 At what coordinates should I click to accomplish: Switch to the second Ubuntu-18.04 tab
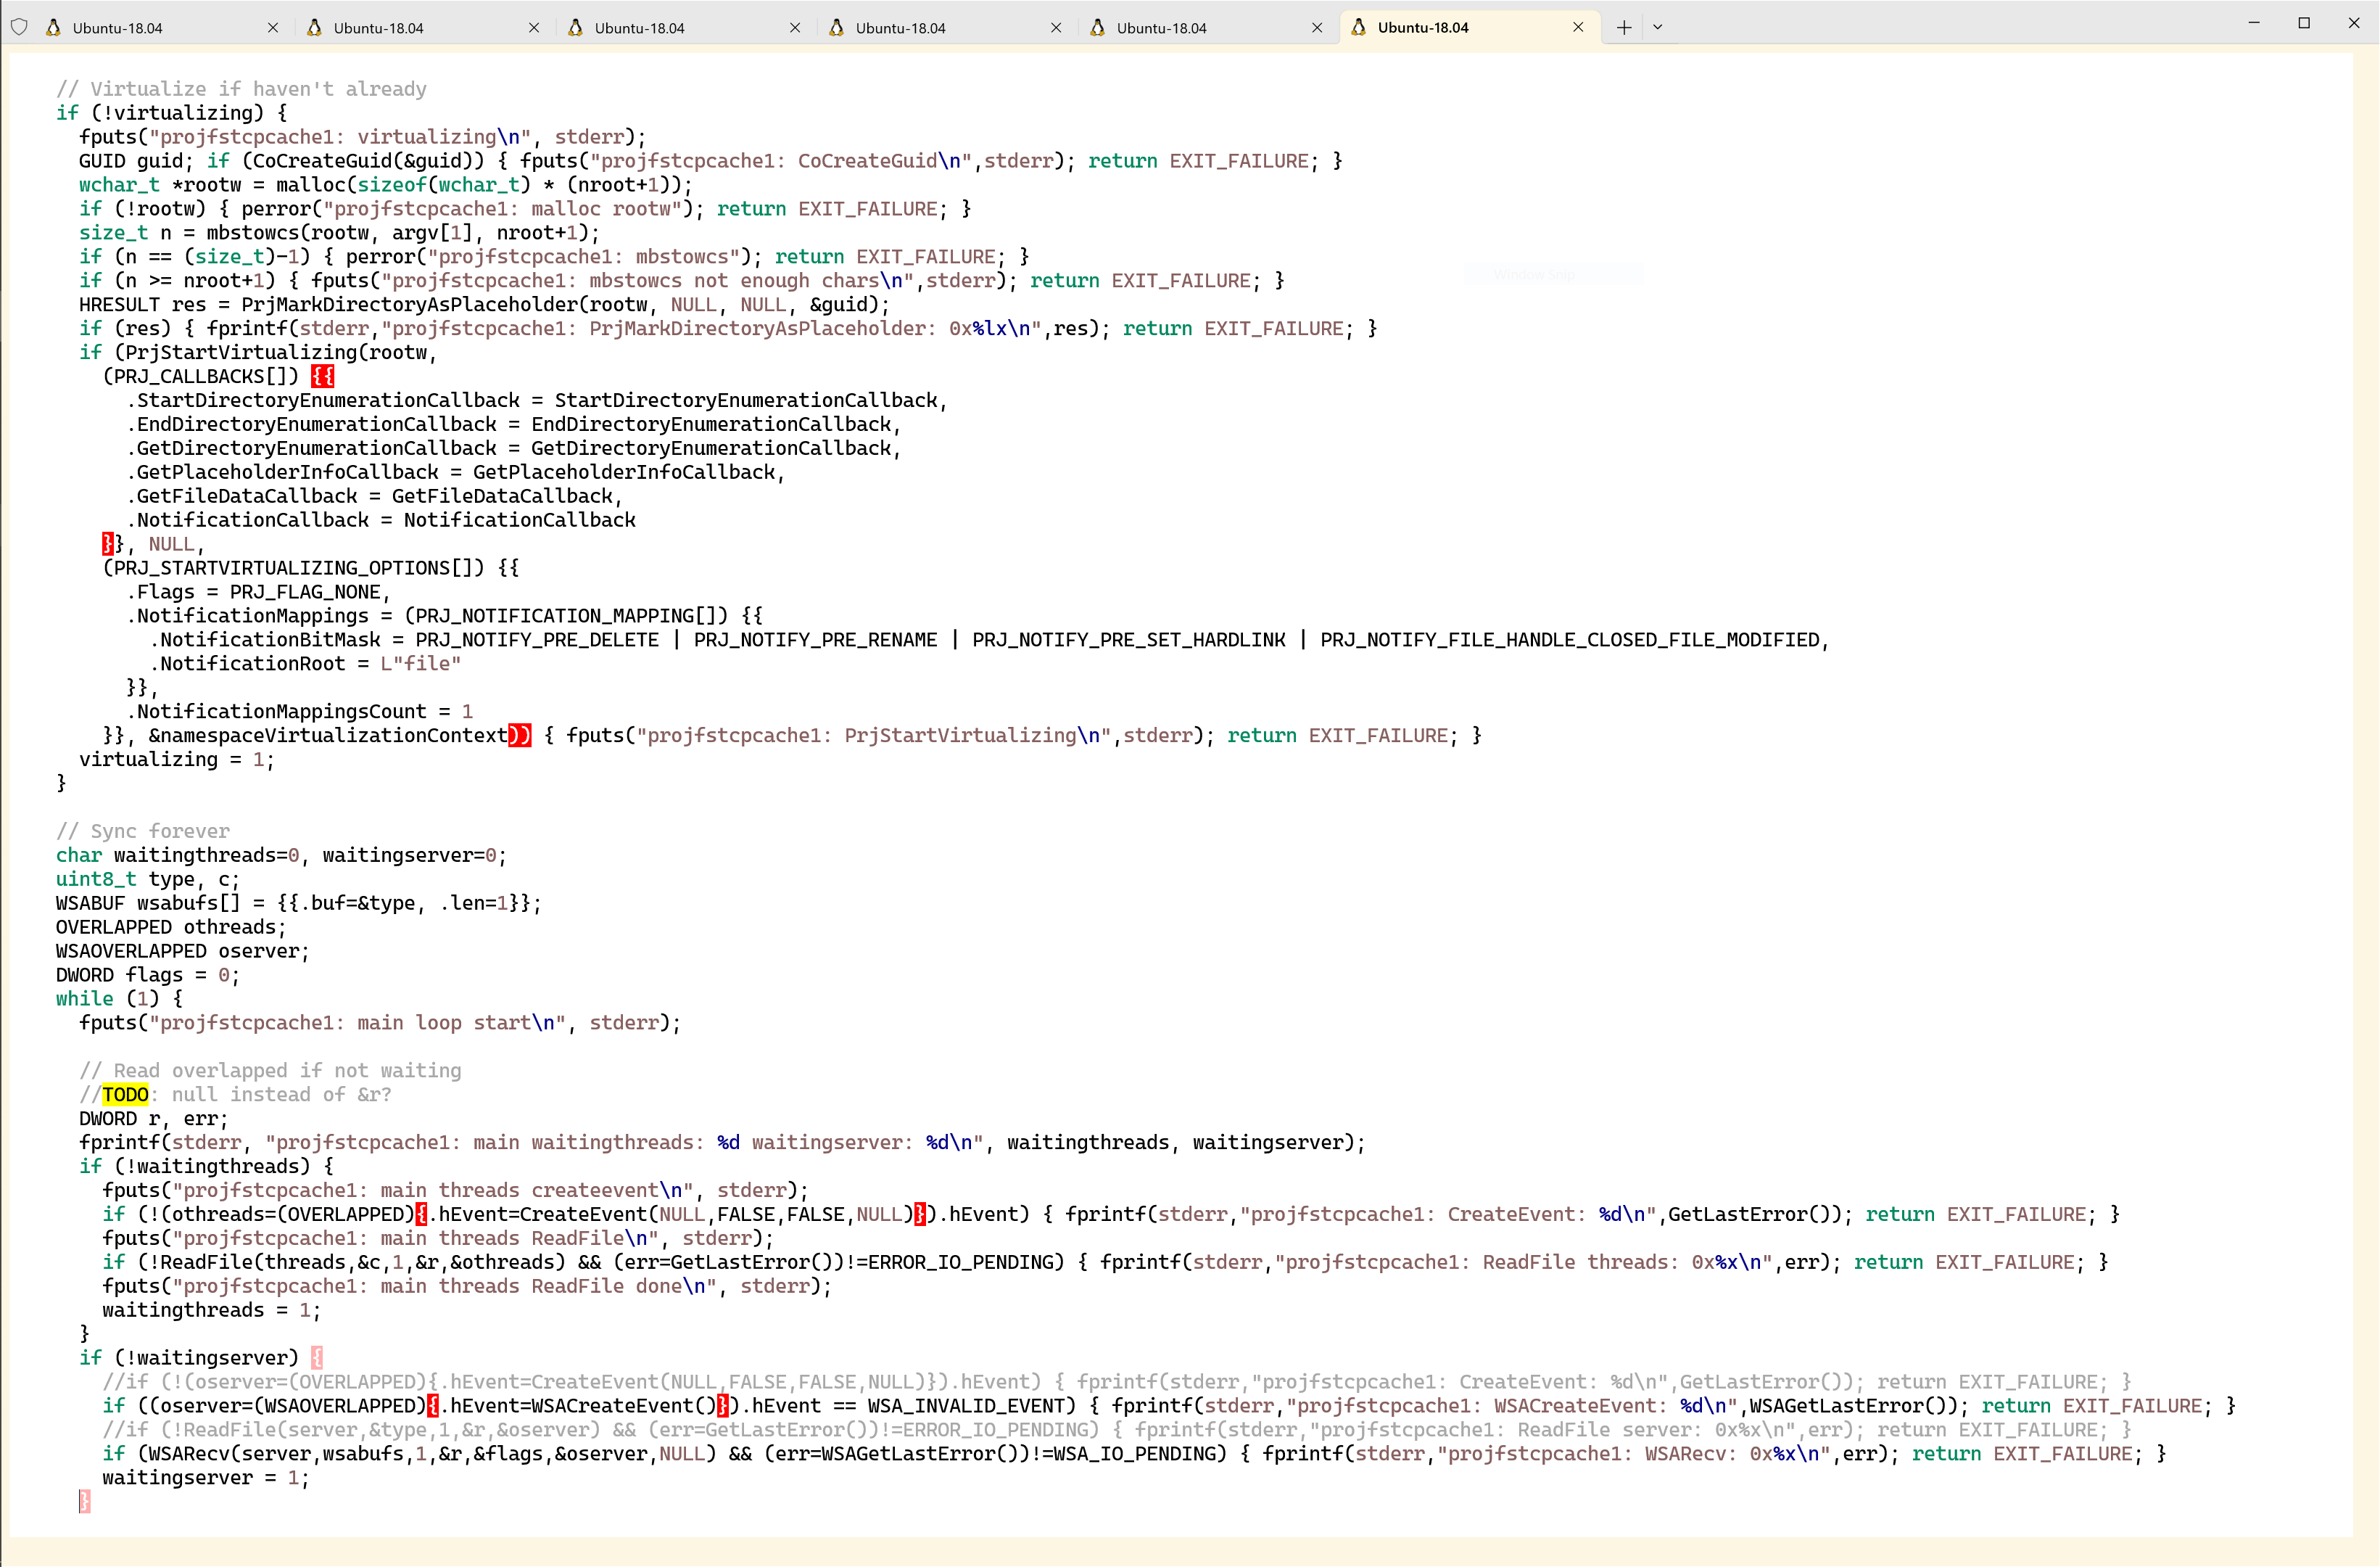378,28
